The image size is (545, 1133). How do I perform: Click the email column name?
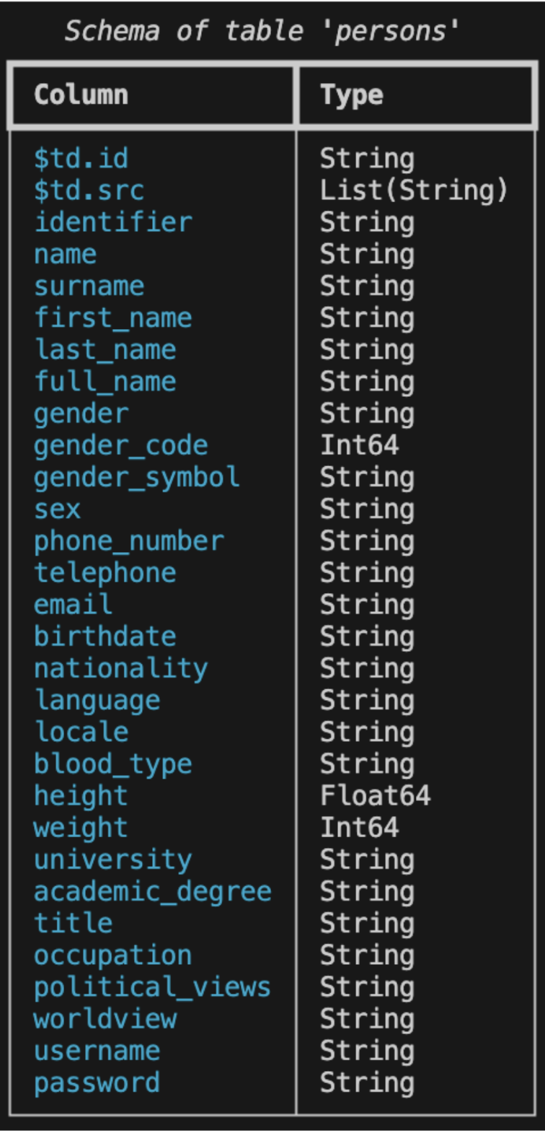click(x=73, y=605)
